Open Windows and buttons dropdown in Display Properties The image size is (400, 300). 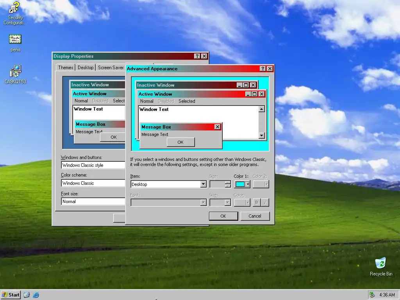click(93, 165)
